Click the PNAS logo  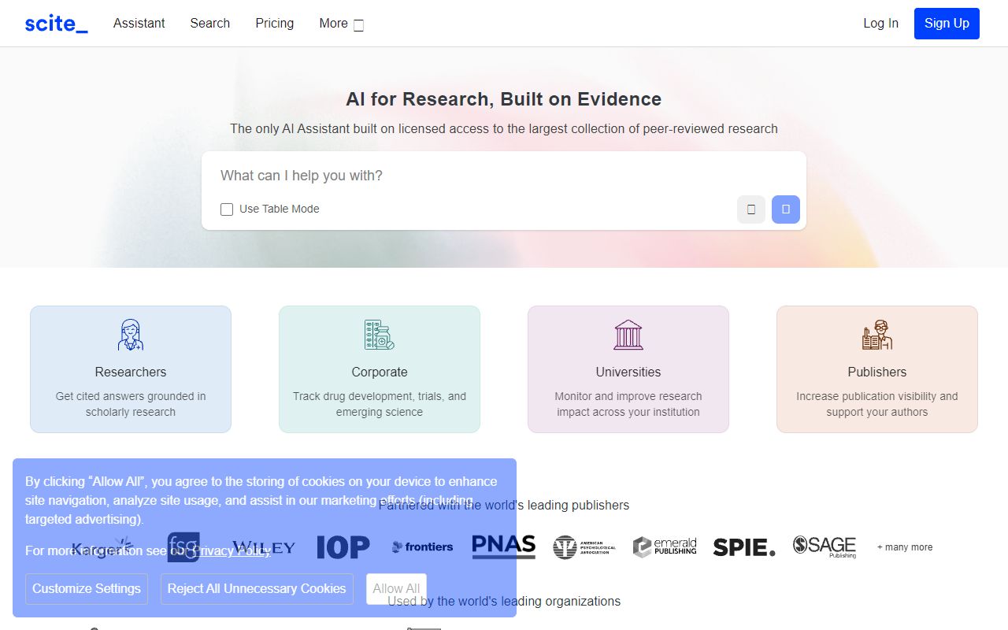click(502, 545)
